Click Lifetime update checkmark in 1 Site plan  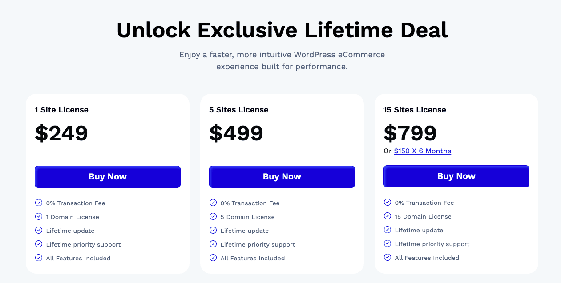39,231
